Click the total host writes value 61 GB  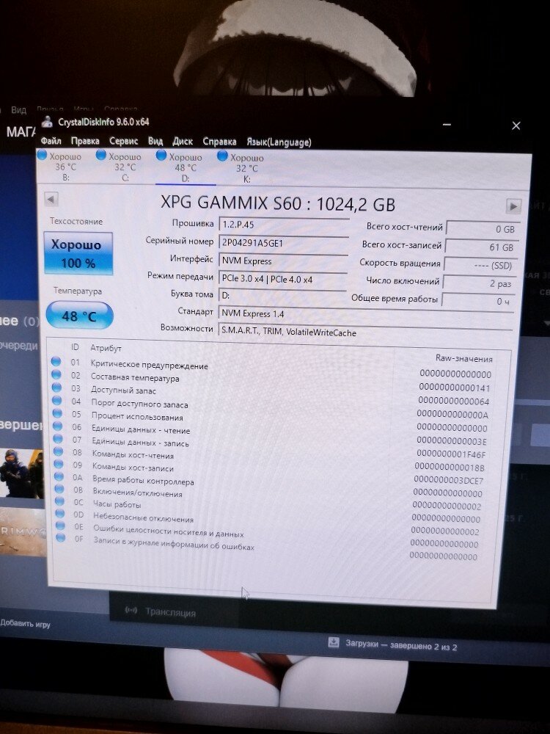point(481,247)
